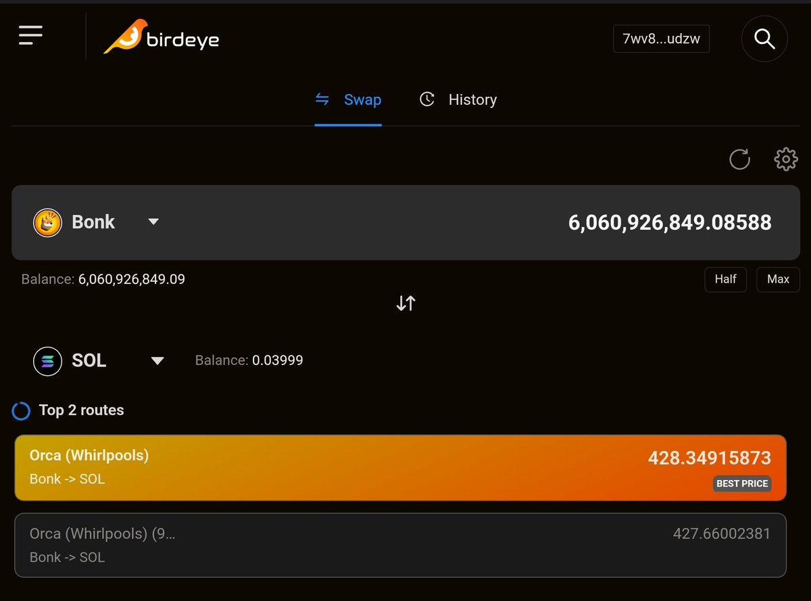Expand the Bonk token dropdown
The height and width of the screenshot is (601, 811).
click(x=153, y=222)
